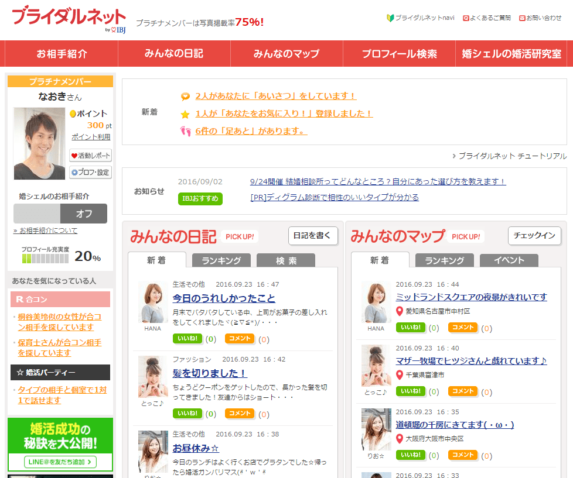
Task: Toggle 婚シェルのお相手紹介 switch showing オフ
Action: click(x=60, y=214)
